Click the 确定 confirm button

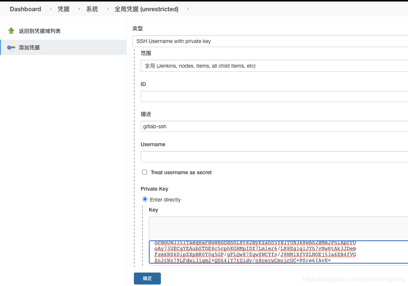pyautogui.click(x=147, y=279)
